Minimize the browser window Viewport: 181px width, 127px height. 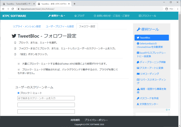164,2
